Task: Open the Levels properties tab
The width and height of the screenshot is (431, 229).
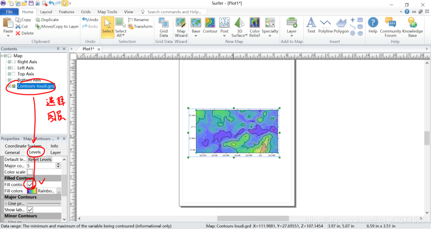Action: pyautogui.click(x=35, y=152)
